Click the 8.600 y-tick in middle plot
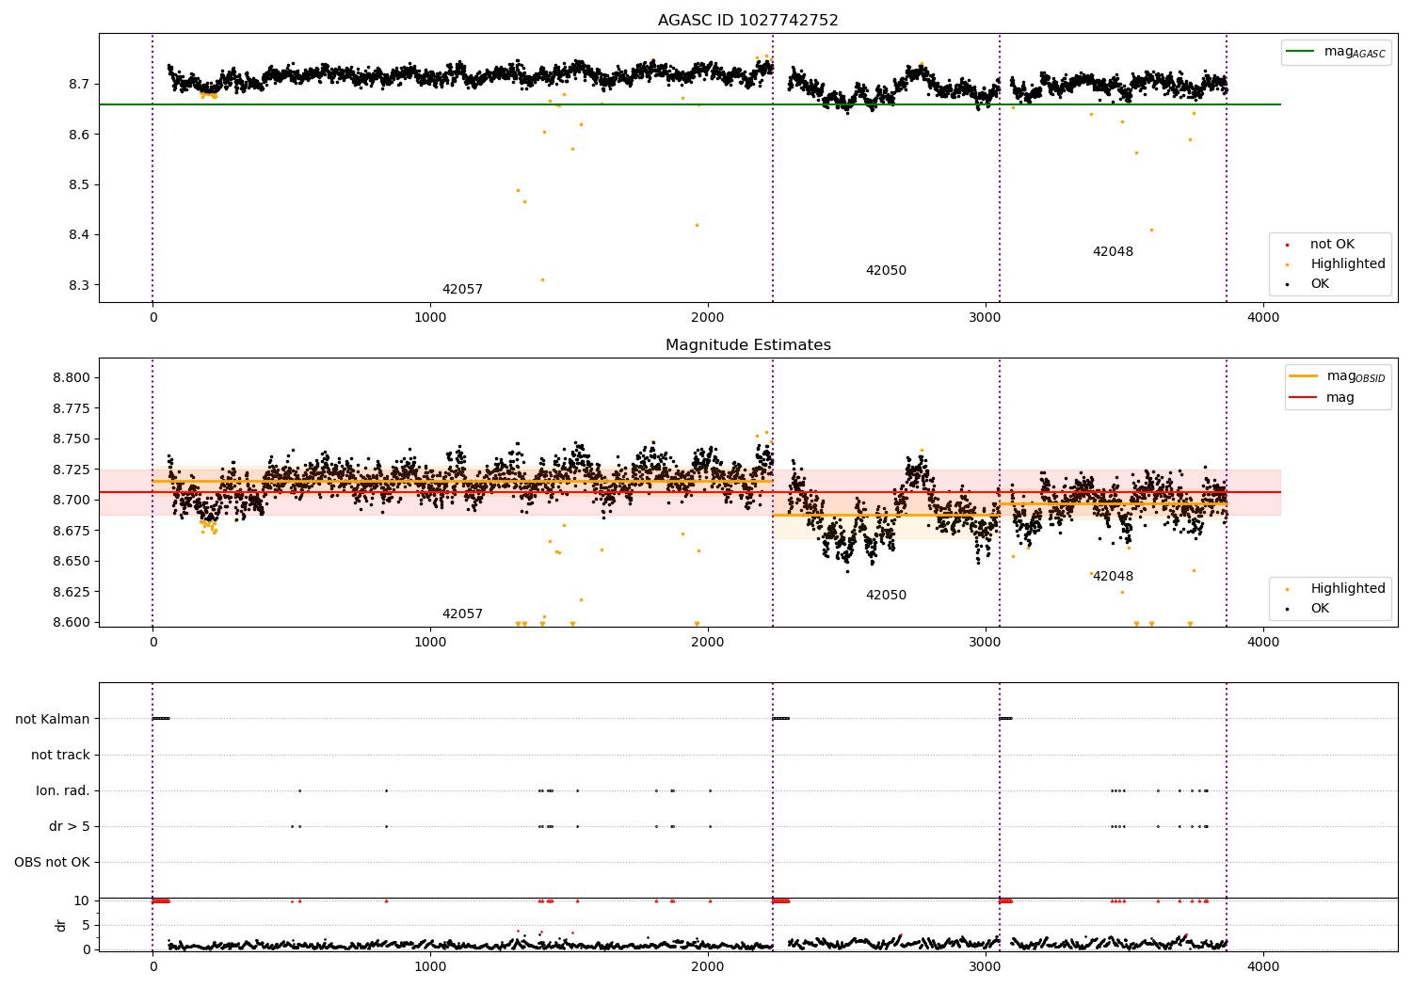This screenshot has width=1412, height=988. point(72,622)
